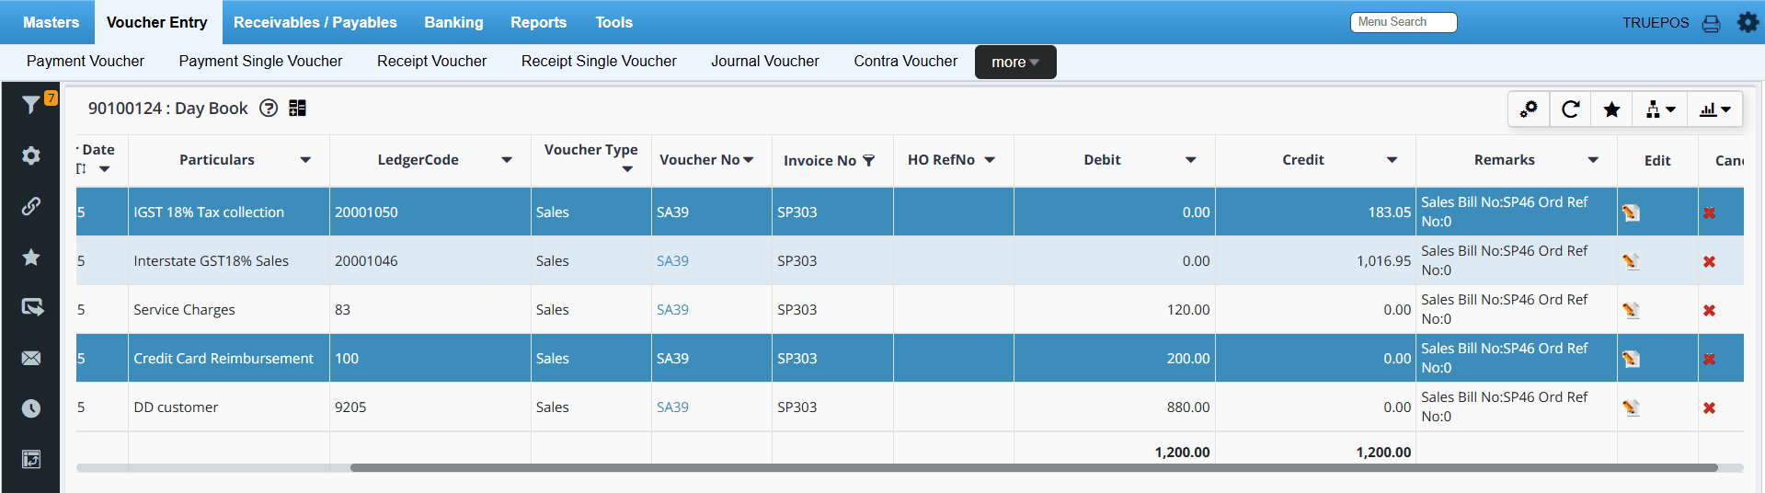The image size is (1765, 493).
Task: Open Receipt Voucher
Action: [431, 62]
